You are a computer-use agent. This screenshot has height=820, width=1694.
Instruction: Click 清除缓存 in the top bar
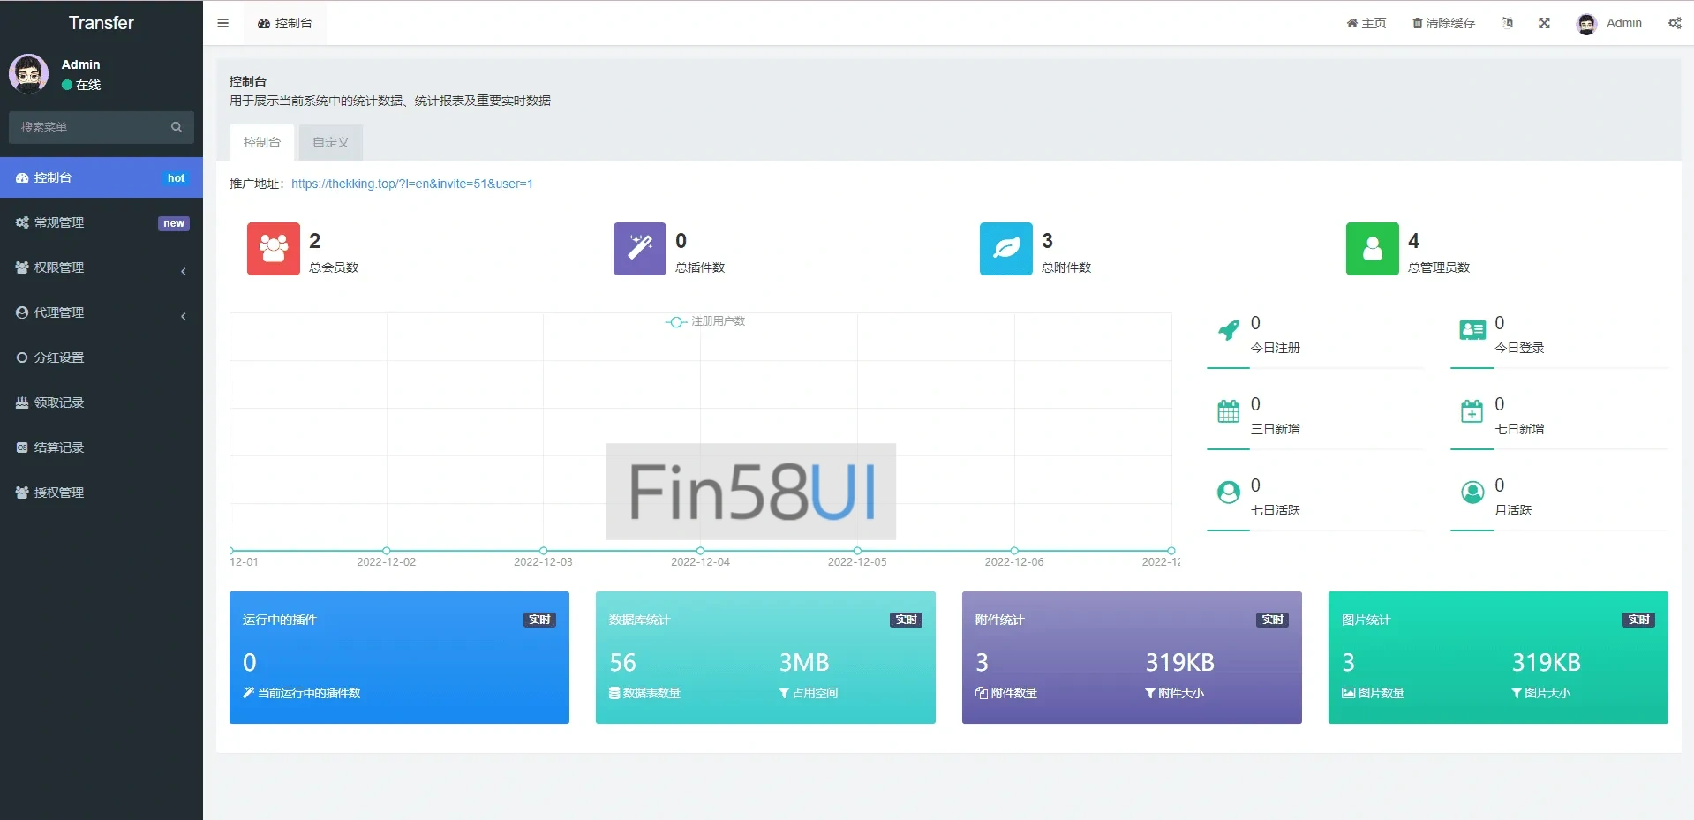1443,23
